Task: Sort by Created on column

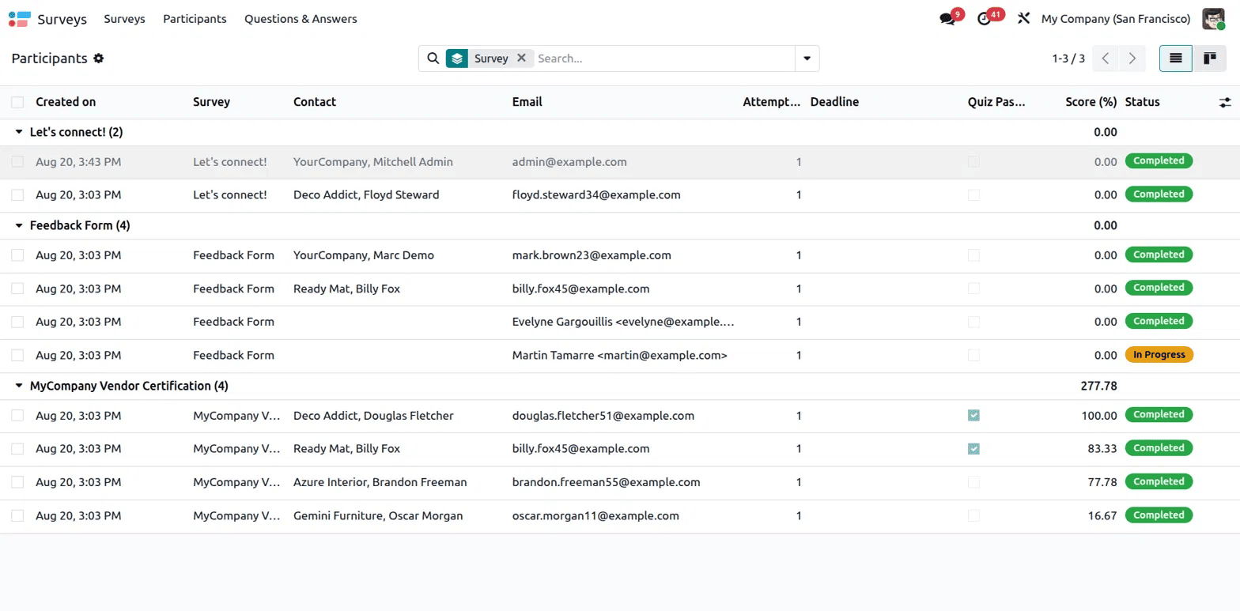Action: (x=66, y=102)
